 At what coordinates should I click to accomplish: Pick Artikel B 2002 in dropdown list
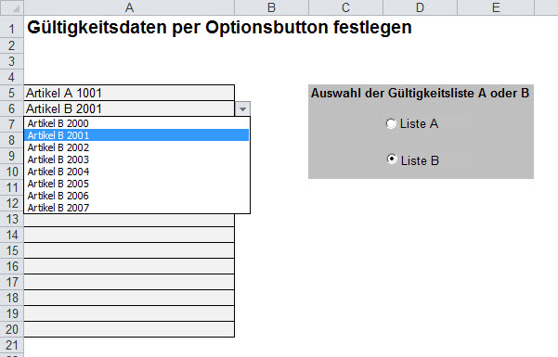[x=136, y=147]
